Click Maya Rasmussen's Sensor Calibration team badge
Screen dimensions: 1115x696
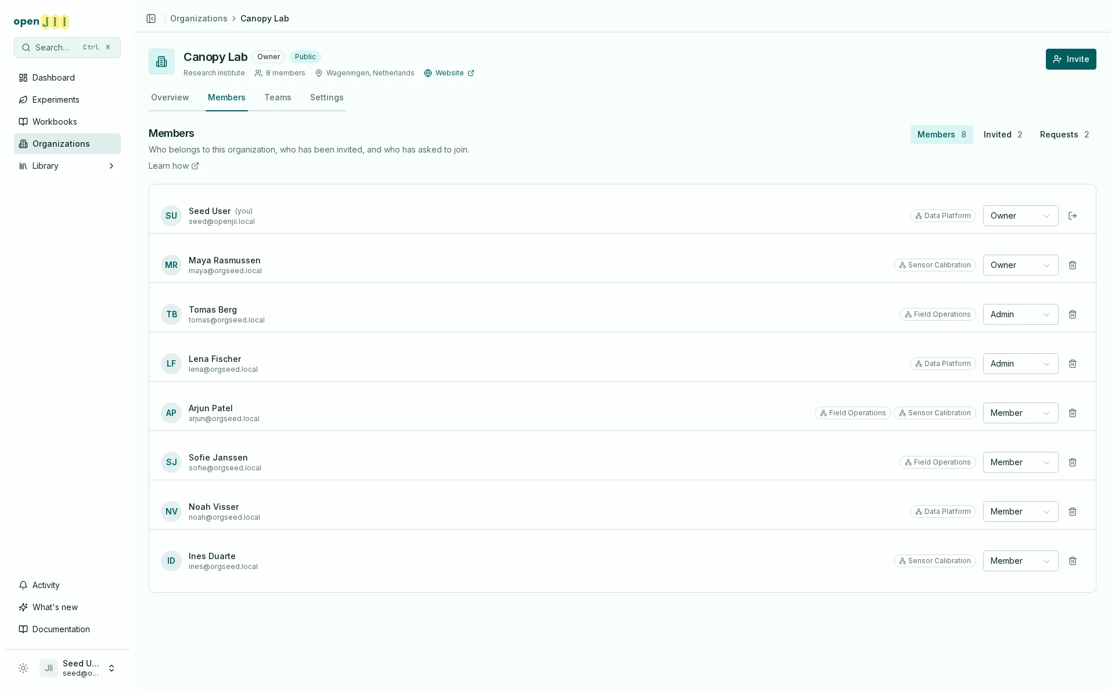click(x=934, y=265)
